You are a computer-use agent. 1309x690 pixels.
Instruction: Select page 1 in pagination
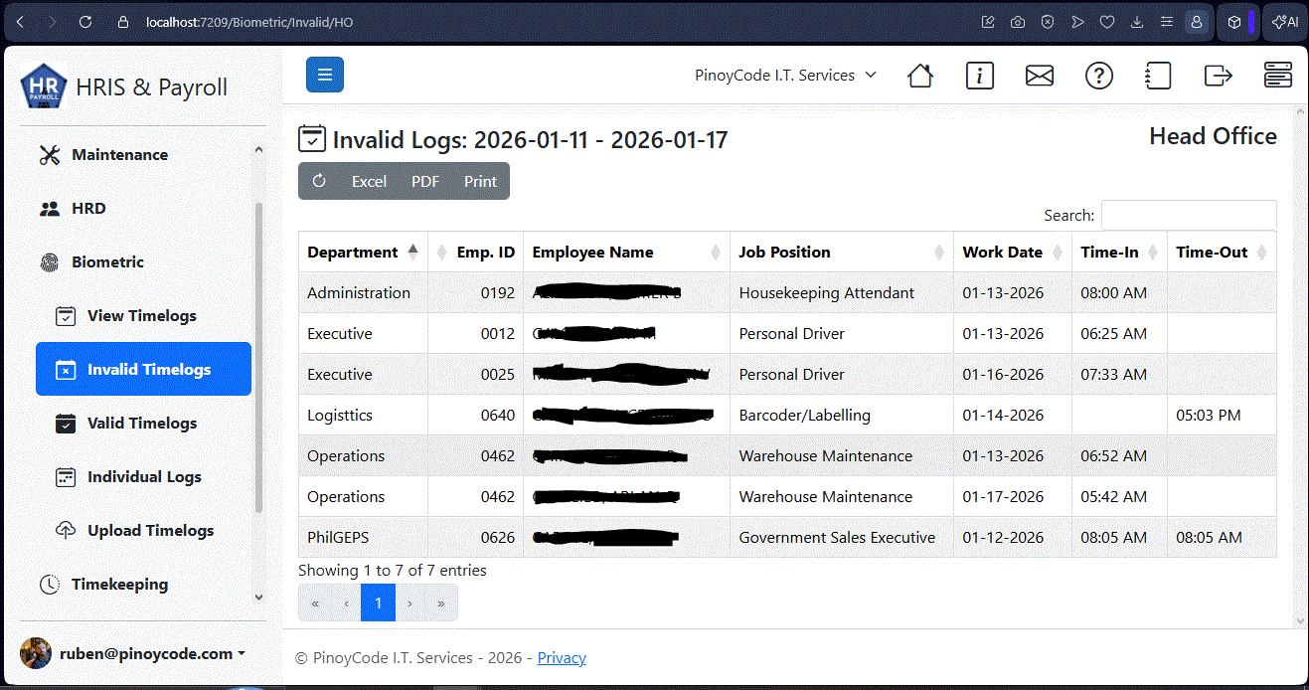pos(378,603)
